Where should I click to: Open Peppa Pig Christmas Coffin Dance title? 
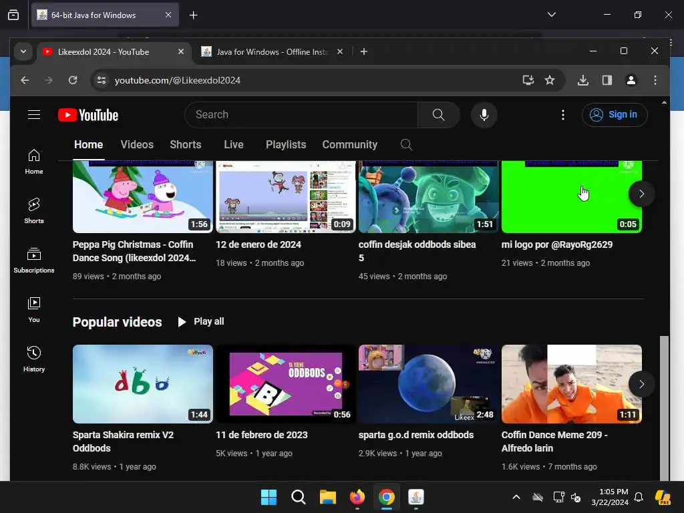pyautogui.click(x=134, y=251)
